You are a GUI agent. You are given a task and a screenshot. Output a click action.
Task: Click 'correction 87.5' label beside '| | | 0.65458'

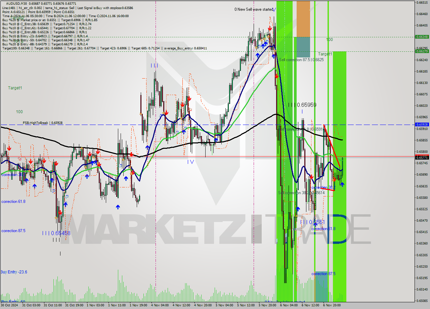click(x=13, y=231)
